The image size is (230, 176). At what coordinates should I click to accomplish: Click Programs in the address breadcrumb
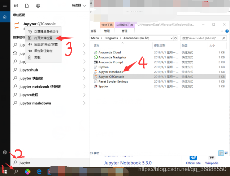pyautogui.click(x=111, y=38)
